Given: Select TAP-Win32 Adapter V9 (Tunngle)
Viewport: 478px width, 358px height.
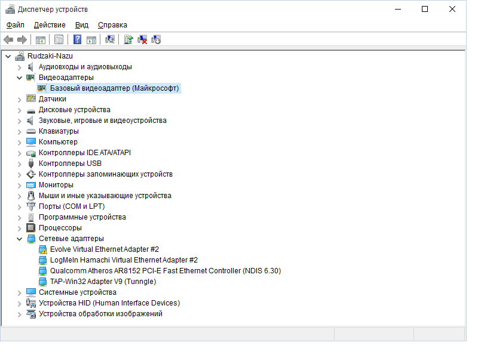Looking at the screenshot, I should [103, 282].
